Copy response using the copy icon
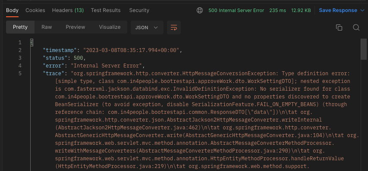 pyautogui.click(x=339, y=27)
